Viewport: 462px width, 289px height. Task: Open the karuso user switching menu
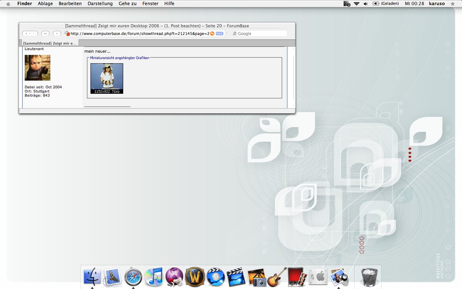pos(437,4)
